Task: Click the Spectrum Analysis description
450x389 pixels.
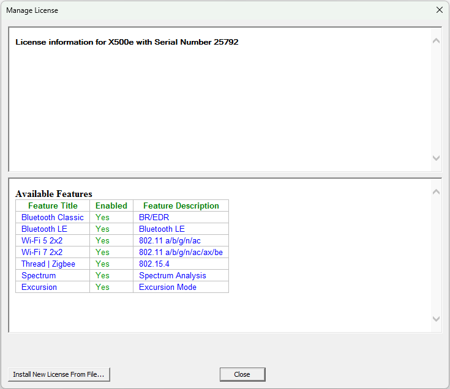Action: [173, 276]
